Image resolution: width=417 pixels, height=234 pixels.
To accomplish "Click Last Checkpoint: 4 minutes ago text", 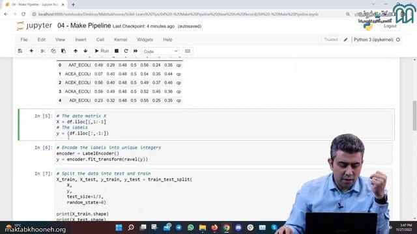I will (143, 26).
